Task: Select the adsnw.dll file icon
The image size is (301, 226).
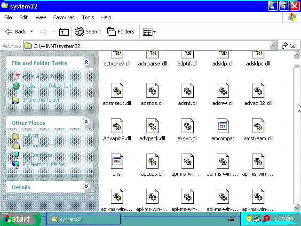Action: 223,90
